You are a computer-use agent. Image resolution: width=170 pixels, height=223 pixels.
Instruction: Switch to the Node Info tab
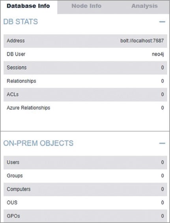[86, 6]
